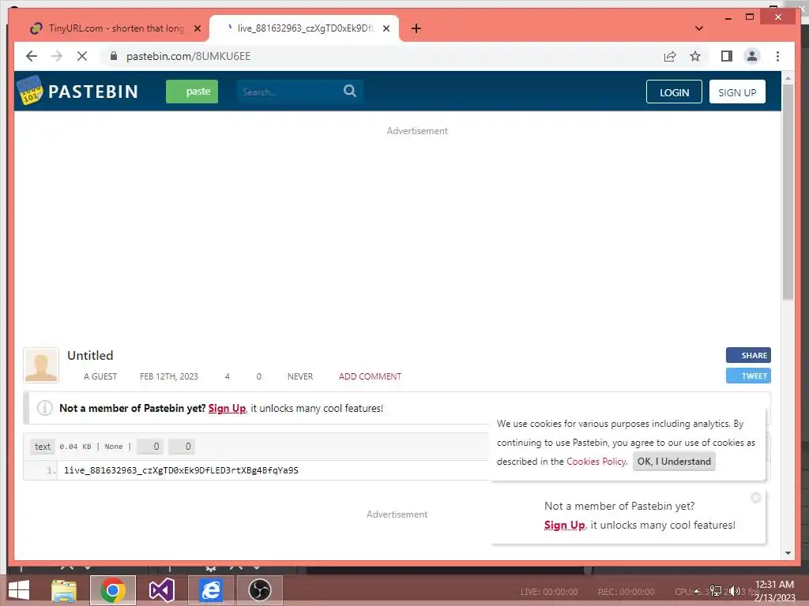Click the page vertical scrollbar thumb
Viewport: 809px width, 606px height.
(788, 191)
